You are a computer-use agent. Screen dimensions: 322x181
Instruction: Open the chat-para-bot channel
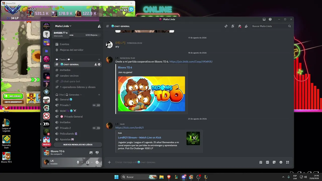[78, 81]
